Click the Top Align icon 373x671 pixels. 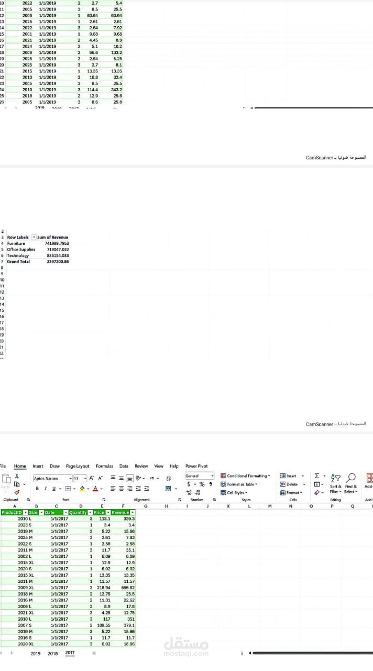point(113,478)
